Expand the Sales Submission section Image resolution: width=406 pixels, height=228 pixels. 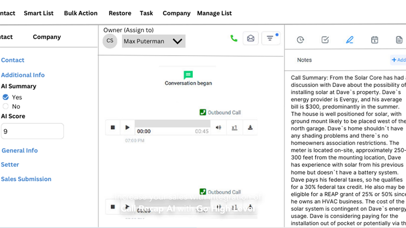[26, 179]
